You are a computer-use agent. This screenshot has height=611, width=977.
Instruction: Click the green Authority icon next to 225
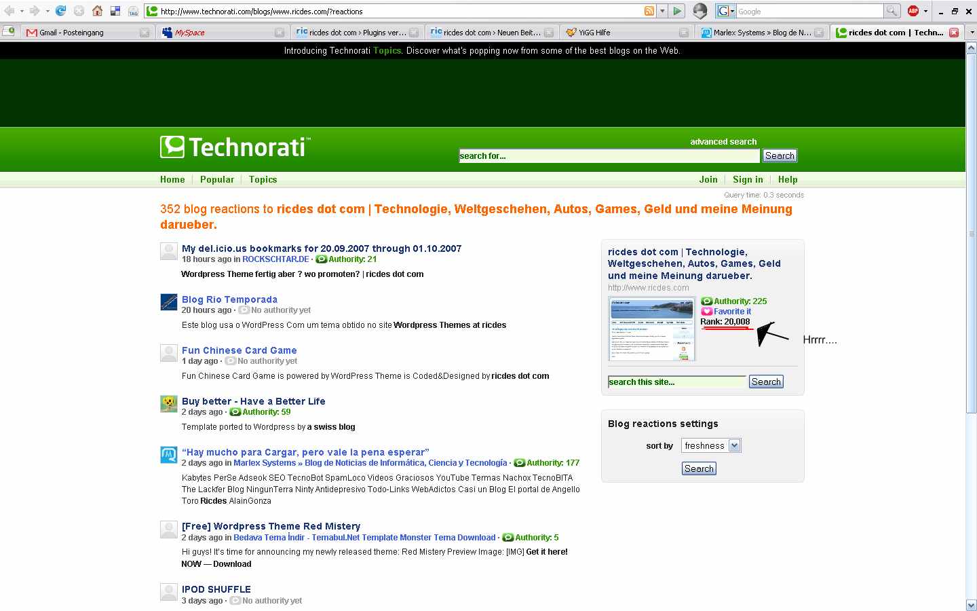pyautogui.click(x=706, y=301)
